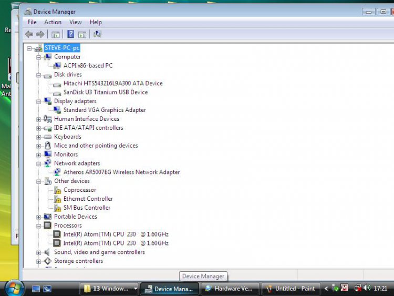This screenshot has height=296, width=394.
Task: Click the SanDisk U3 Titanium drive icon
Action: pyautogui.click(x=57, y=93)
